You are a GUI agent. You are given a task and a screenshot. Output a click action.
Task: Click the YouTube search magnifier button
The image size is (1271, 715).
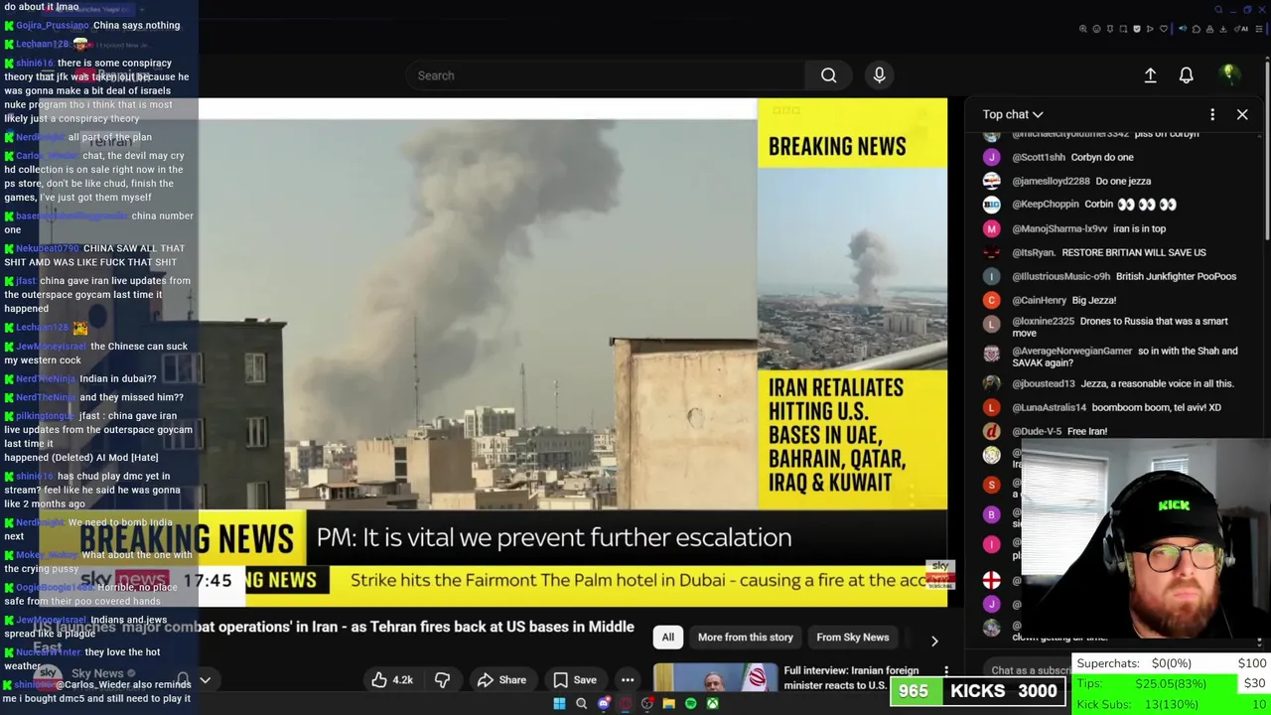pyautogui.click(x=828, y=75)
